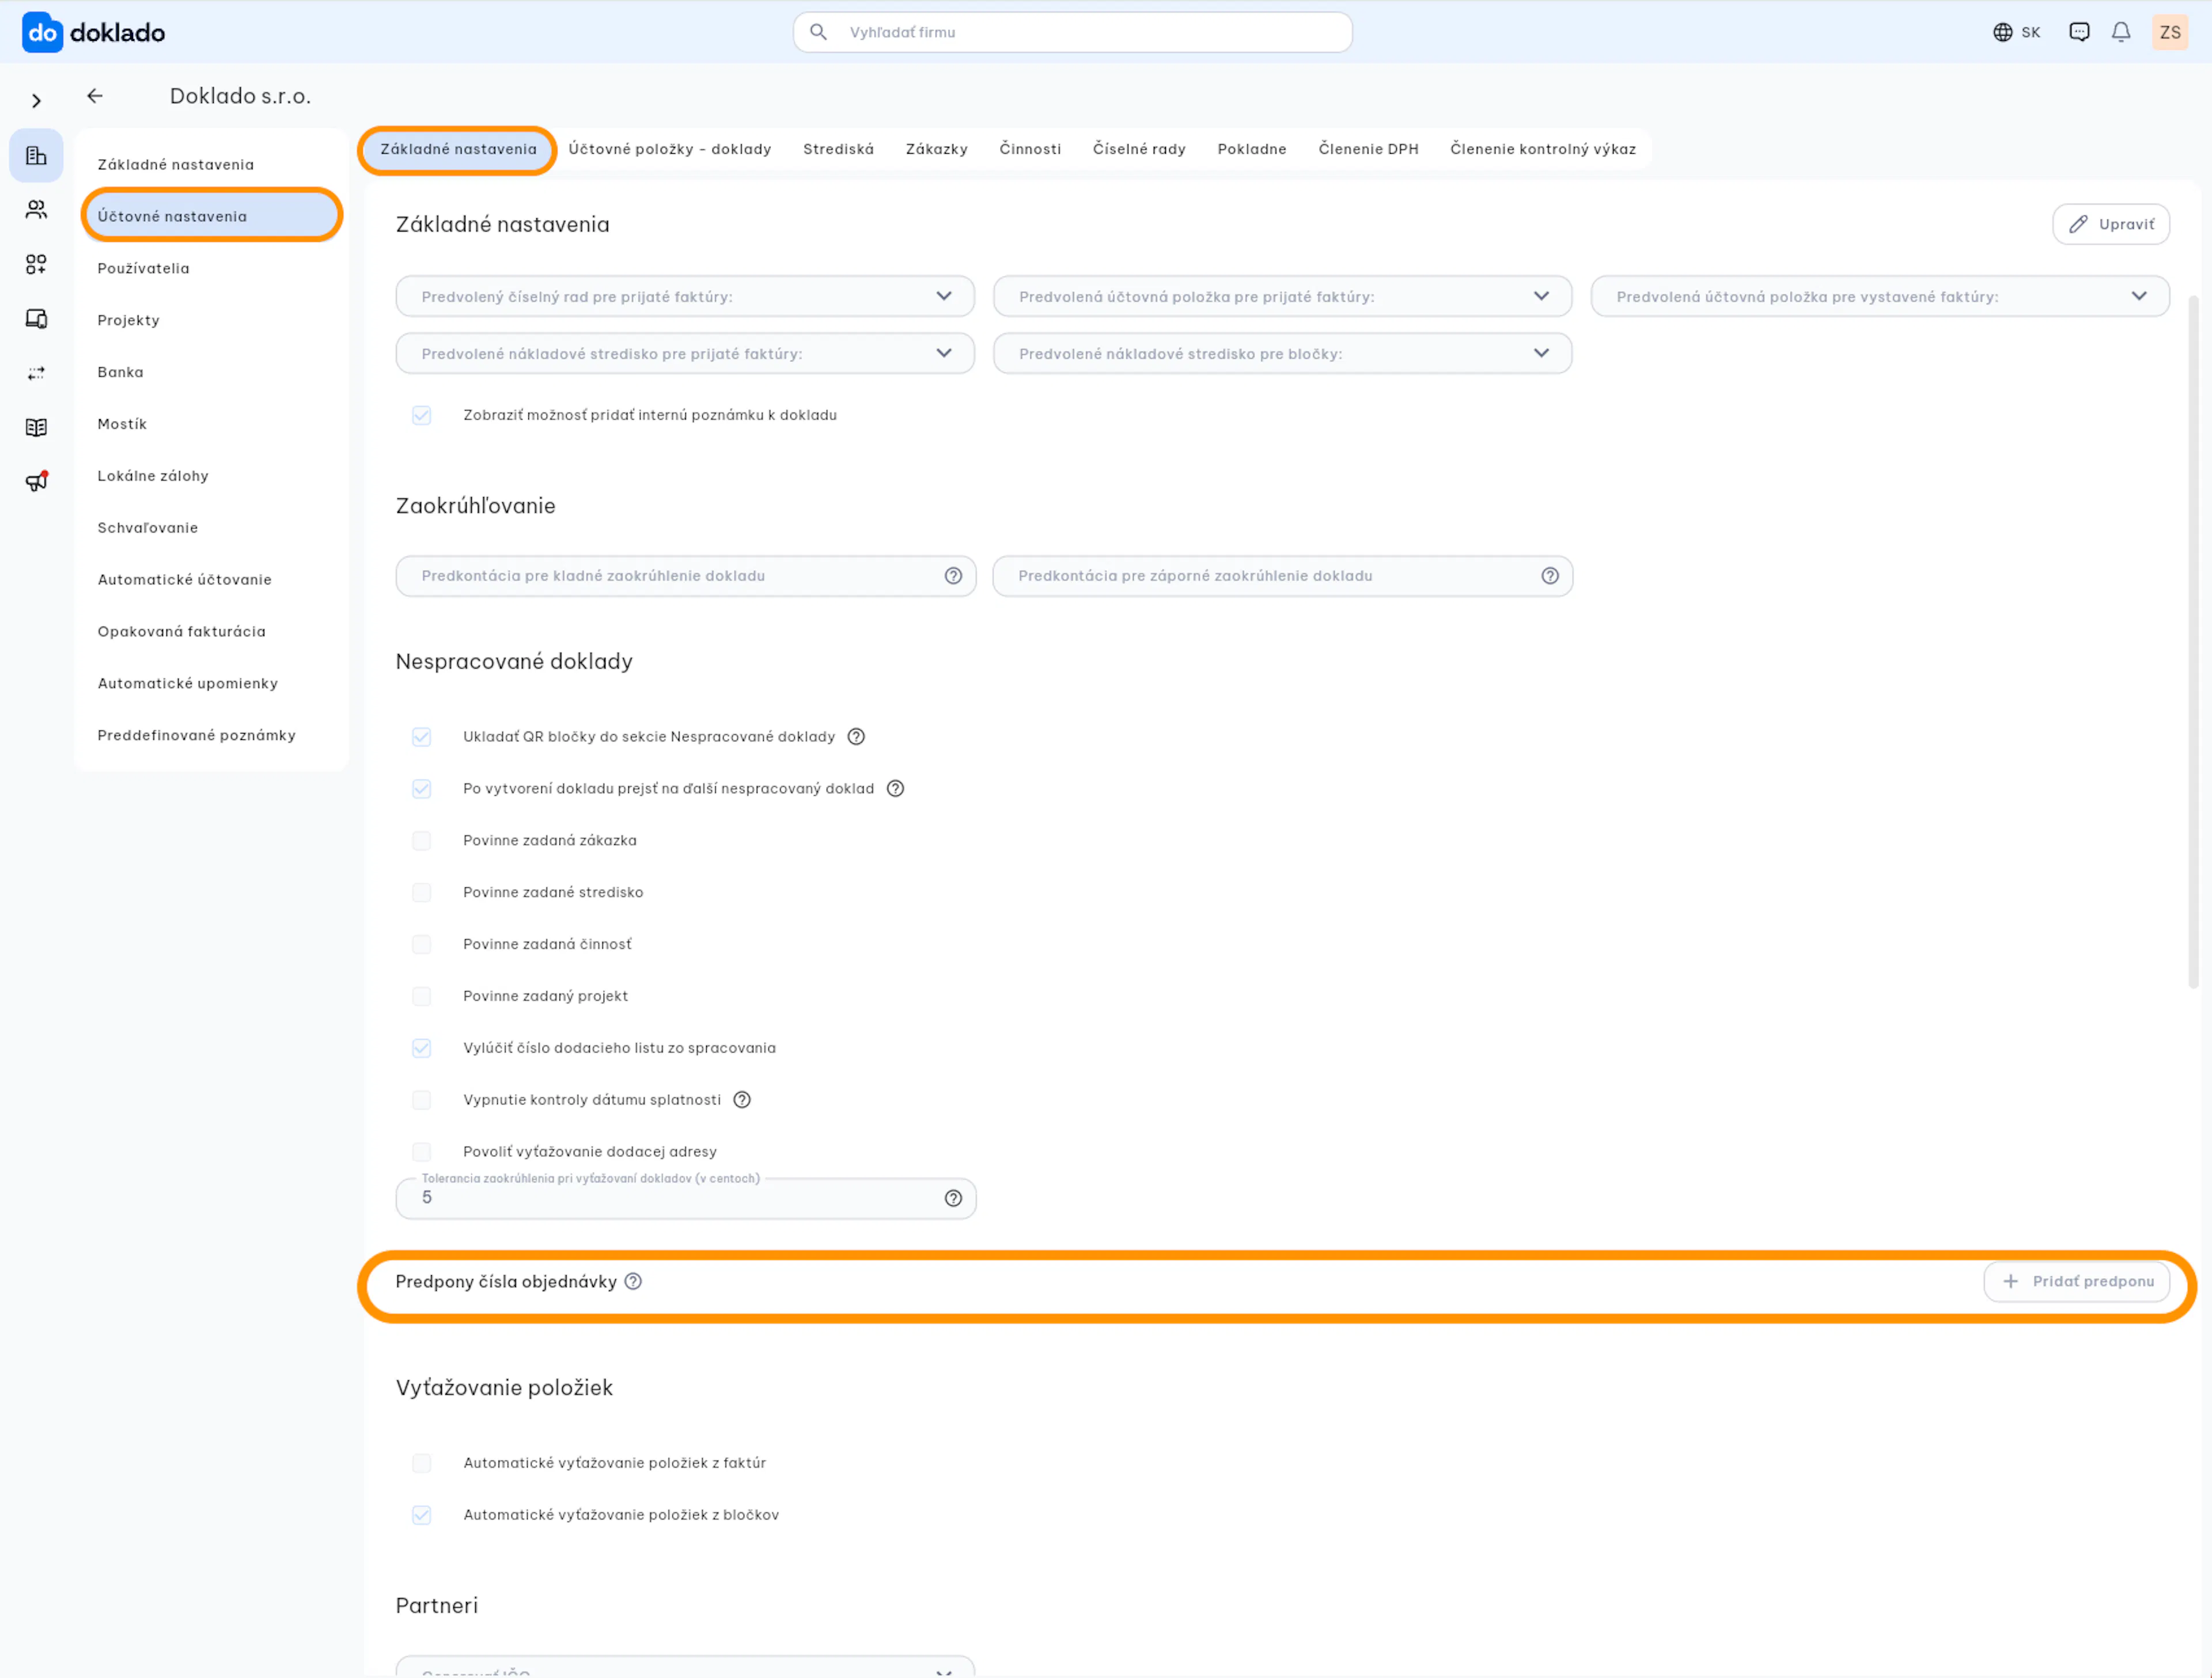Viewport: 2212px width, 1678px height.
Task: Switch language via SK globe
Action: coord(2016,32)
